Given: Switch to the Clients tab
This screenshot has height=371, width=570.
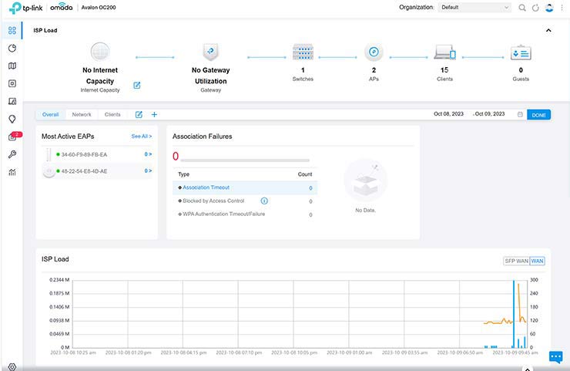Looking at the screenshot, I should pos(112,114).
